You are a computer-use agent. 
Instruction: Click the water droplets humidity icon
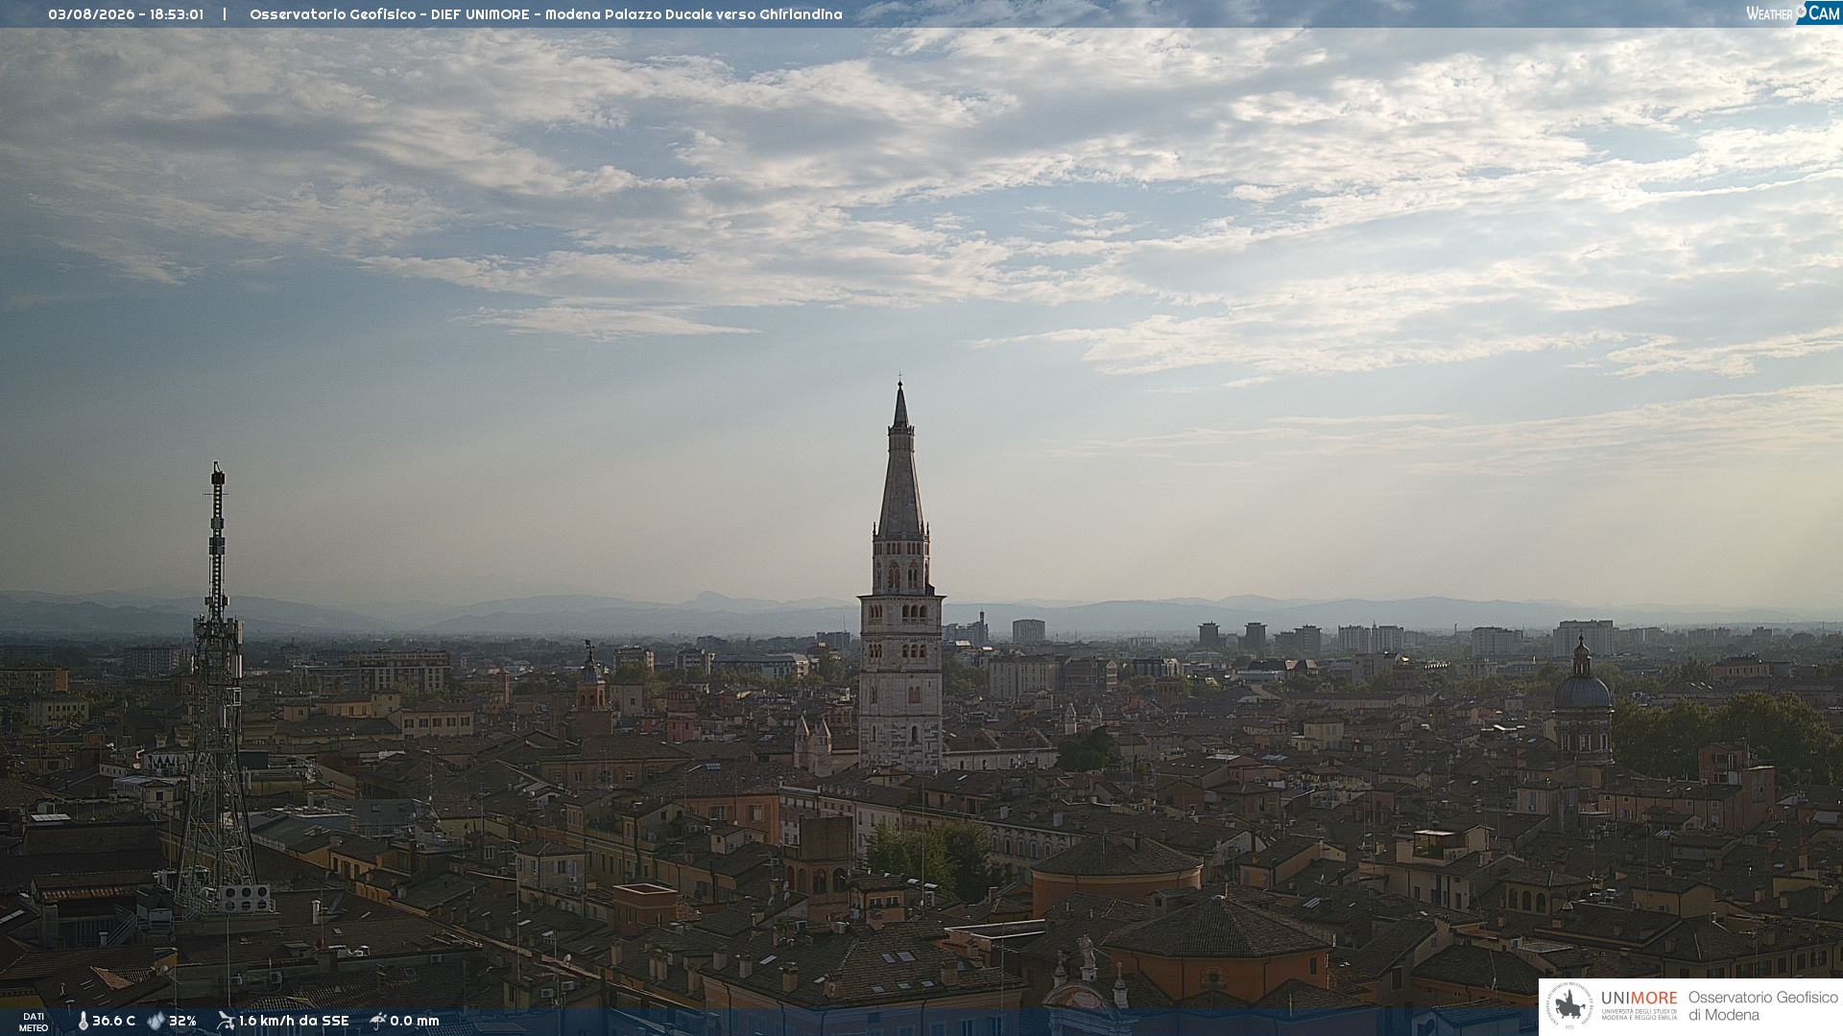[156, 1022]
